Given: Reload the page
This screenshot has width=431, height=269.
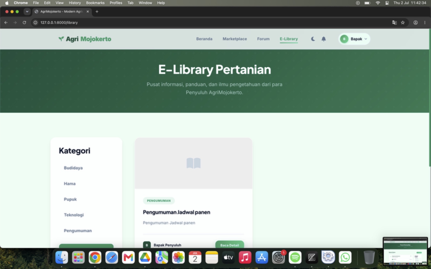Looking at the screenshot, I should point(24,23).
